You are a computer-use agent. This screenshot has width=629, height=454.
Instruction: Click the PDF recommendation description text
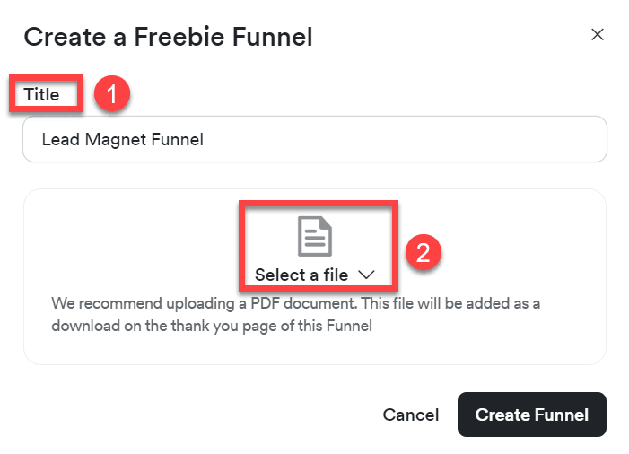[295, 314]
